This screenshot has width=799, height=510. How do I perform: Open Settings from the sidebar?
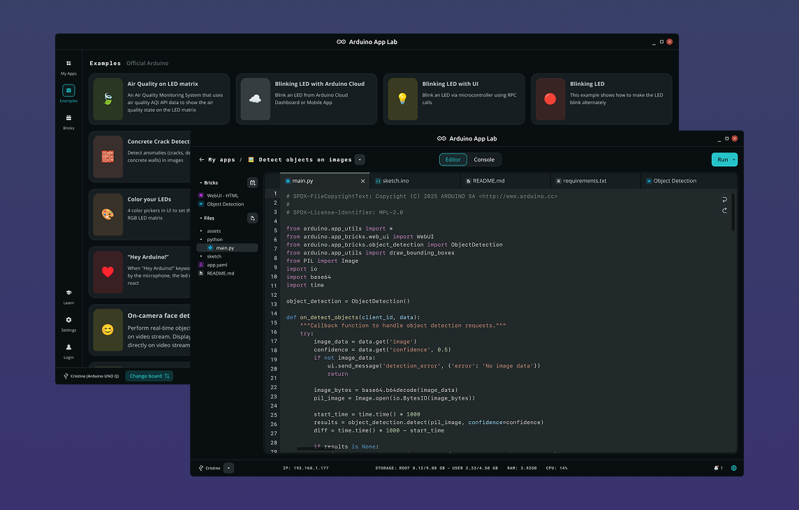68,321
